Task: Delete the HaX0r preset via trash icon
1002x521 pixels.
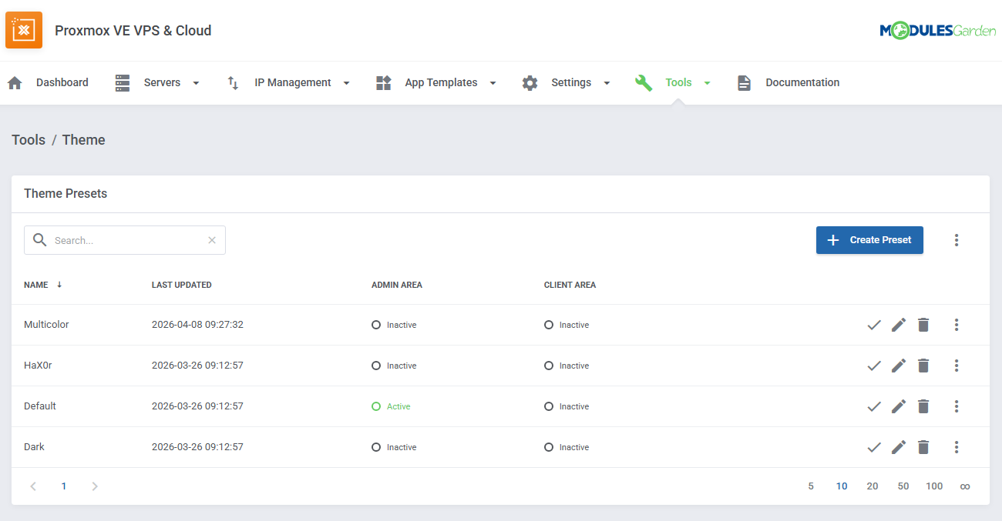Action: (x=923, y=366)
